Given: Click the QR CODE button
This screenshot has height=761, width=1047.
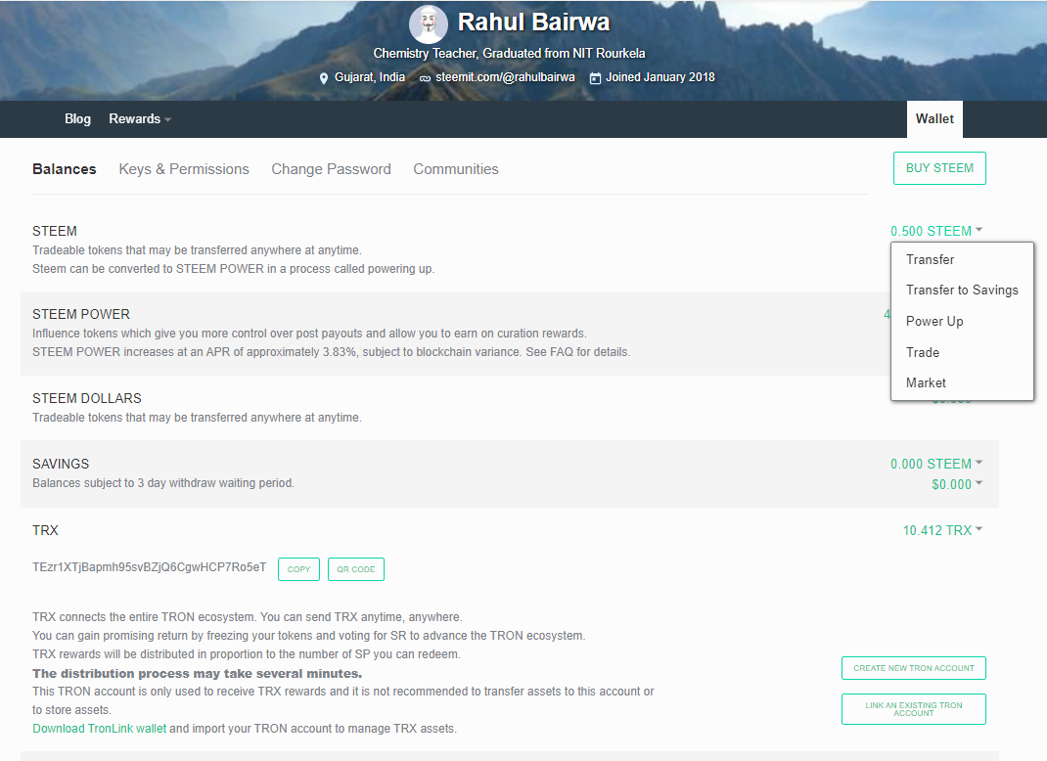Looking at the screenshot, I should pos(356,569).
